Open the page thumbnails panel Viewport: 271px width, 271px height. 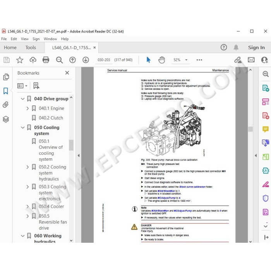(x=6, y=77)
